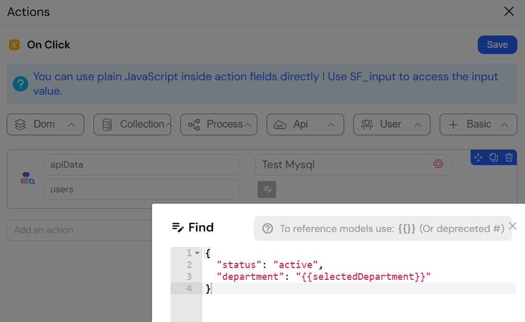Open the red gear settings icon

pos(438,164)
